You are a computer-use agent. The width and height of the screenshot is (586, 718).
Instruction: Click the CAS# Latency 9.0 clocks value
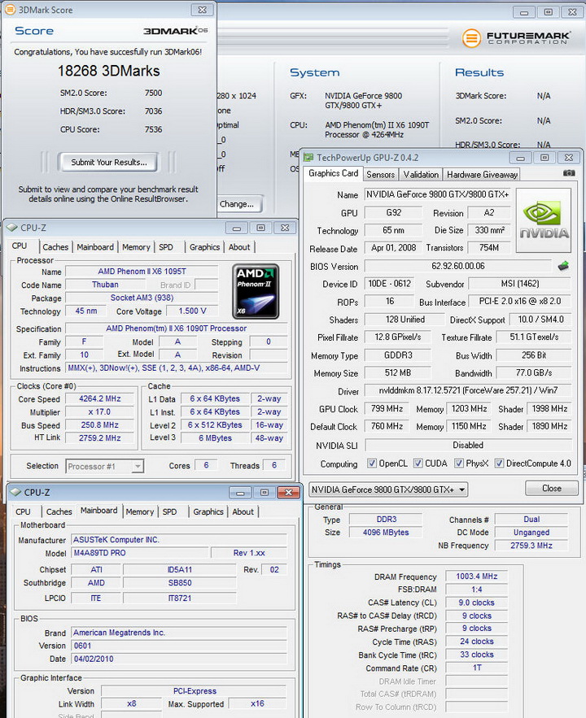pos(476,603)
